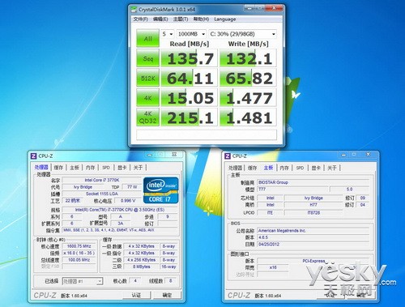Open the processor selection dropdown 处理器 #1
405x307 pixels.
coord(83,281)
